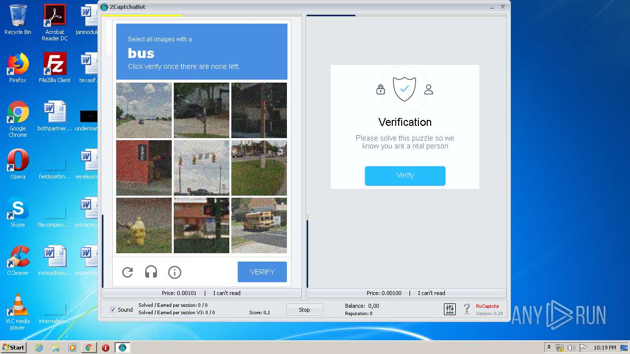Click the shield checkmark icon
The image size is (630, 354).
405,88
